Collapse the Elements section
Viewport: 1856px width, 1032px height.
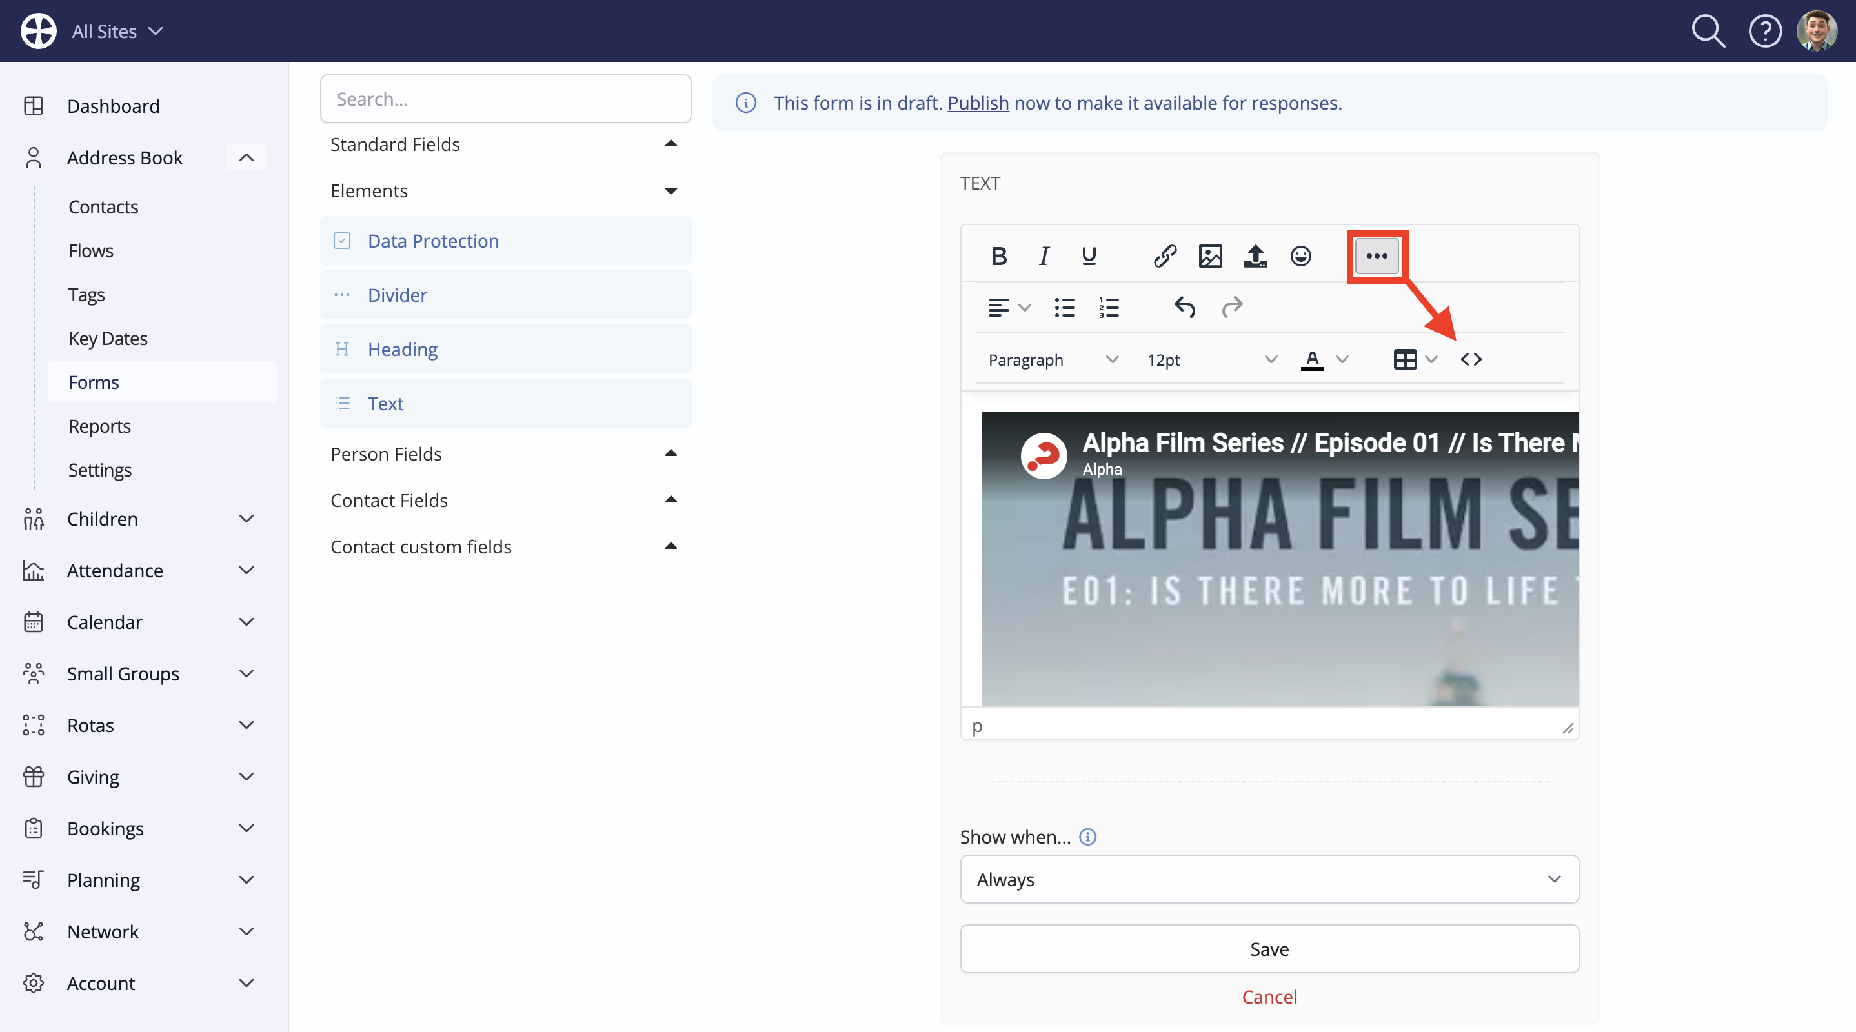pos(506,191)
